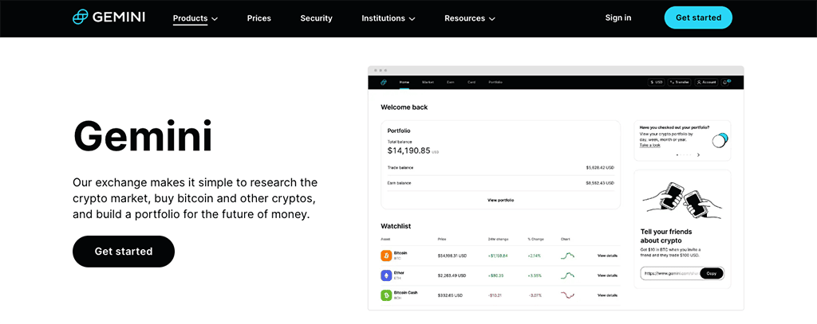View details for Ether
The width and height of the screenshot is (817, 324).
coord(607,275)
